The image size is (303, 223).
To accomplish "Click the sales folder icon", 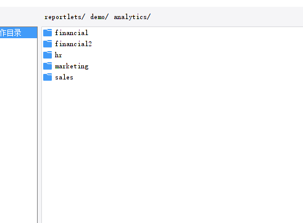I will pyautogui.click(x=48, y=77).
